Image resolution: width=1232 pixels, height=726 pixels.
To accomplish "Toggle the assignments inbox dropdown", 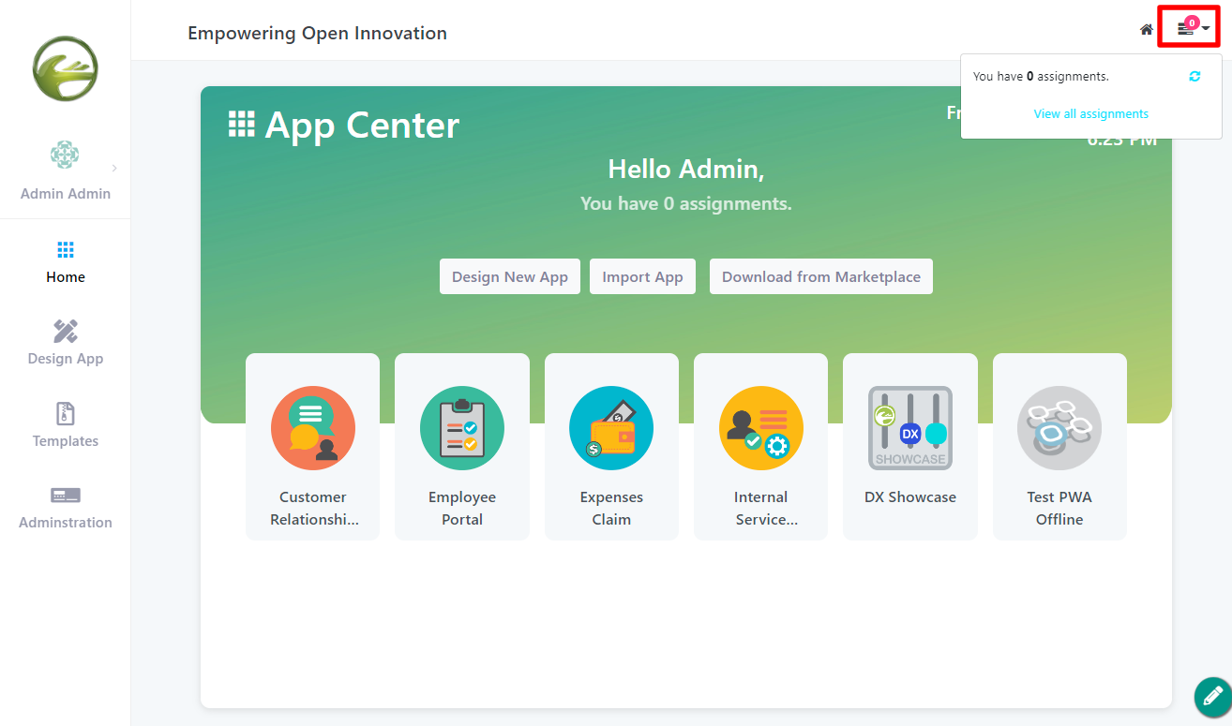I will coord(1194,27).
